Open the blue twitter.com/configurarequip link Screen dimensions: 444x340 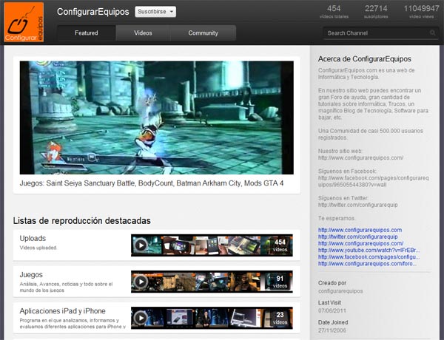click(x=358, y=237)
